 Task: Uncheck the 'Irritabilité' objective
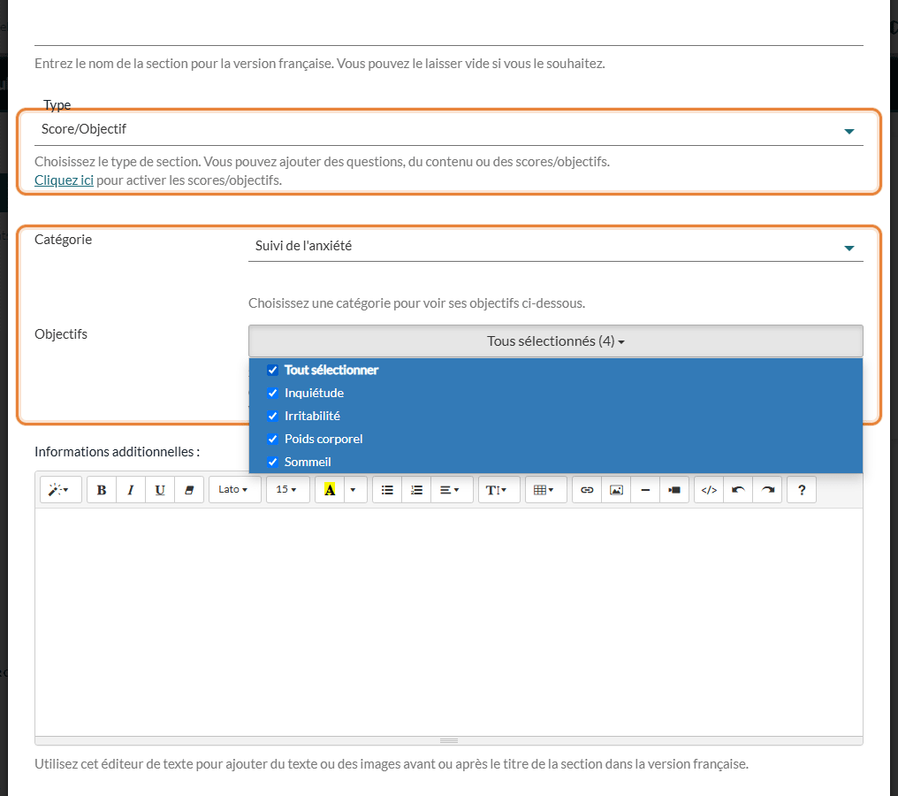272,416
